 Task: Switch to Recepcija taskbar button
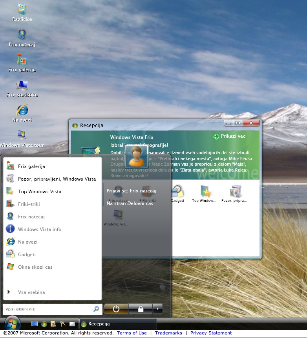click(118, 324)
